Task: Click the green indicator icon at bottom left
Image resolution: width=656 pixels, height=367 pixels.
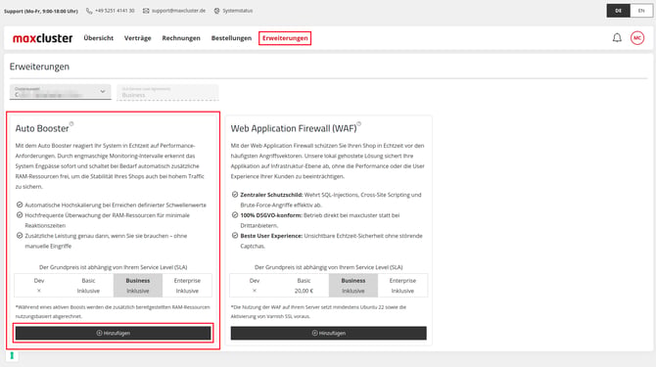Action: 12,355
